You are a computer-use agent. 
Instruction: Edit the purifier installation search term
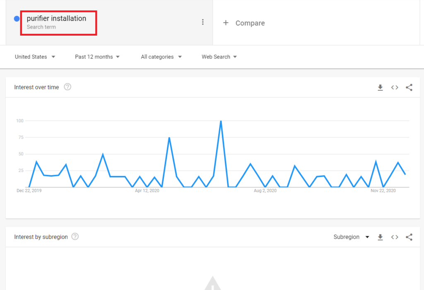56,19
